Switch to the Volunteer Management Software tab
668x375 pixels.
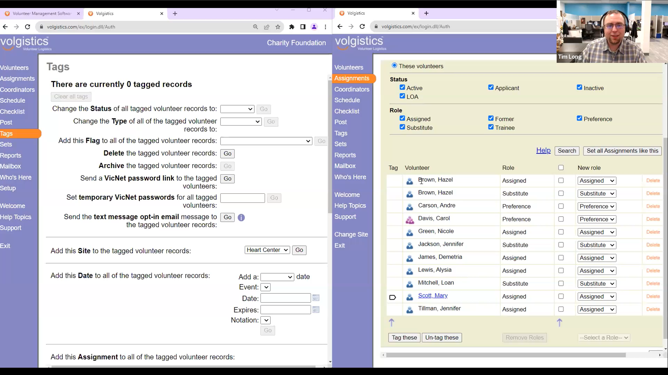coord(42,14)
